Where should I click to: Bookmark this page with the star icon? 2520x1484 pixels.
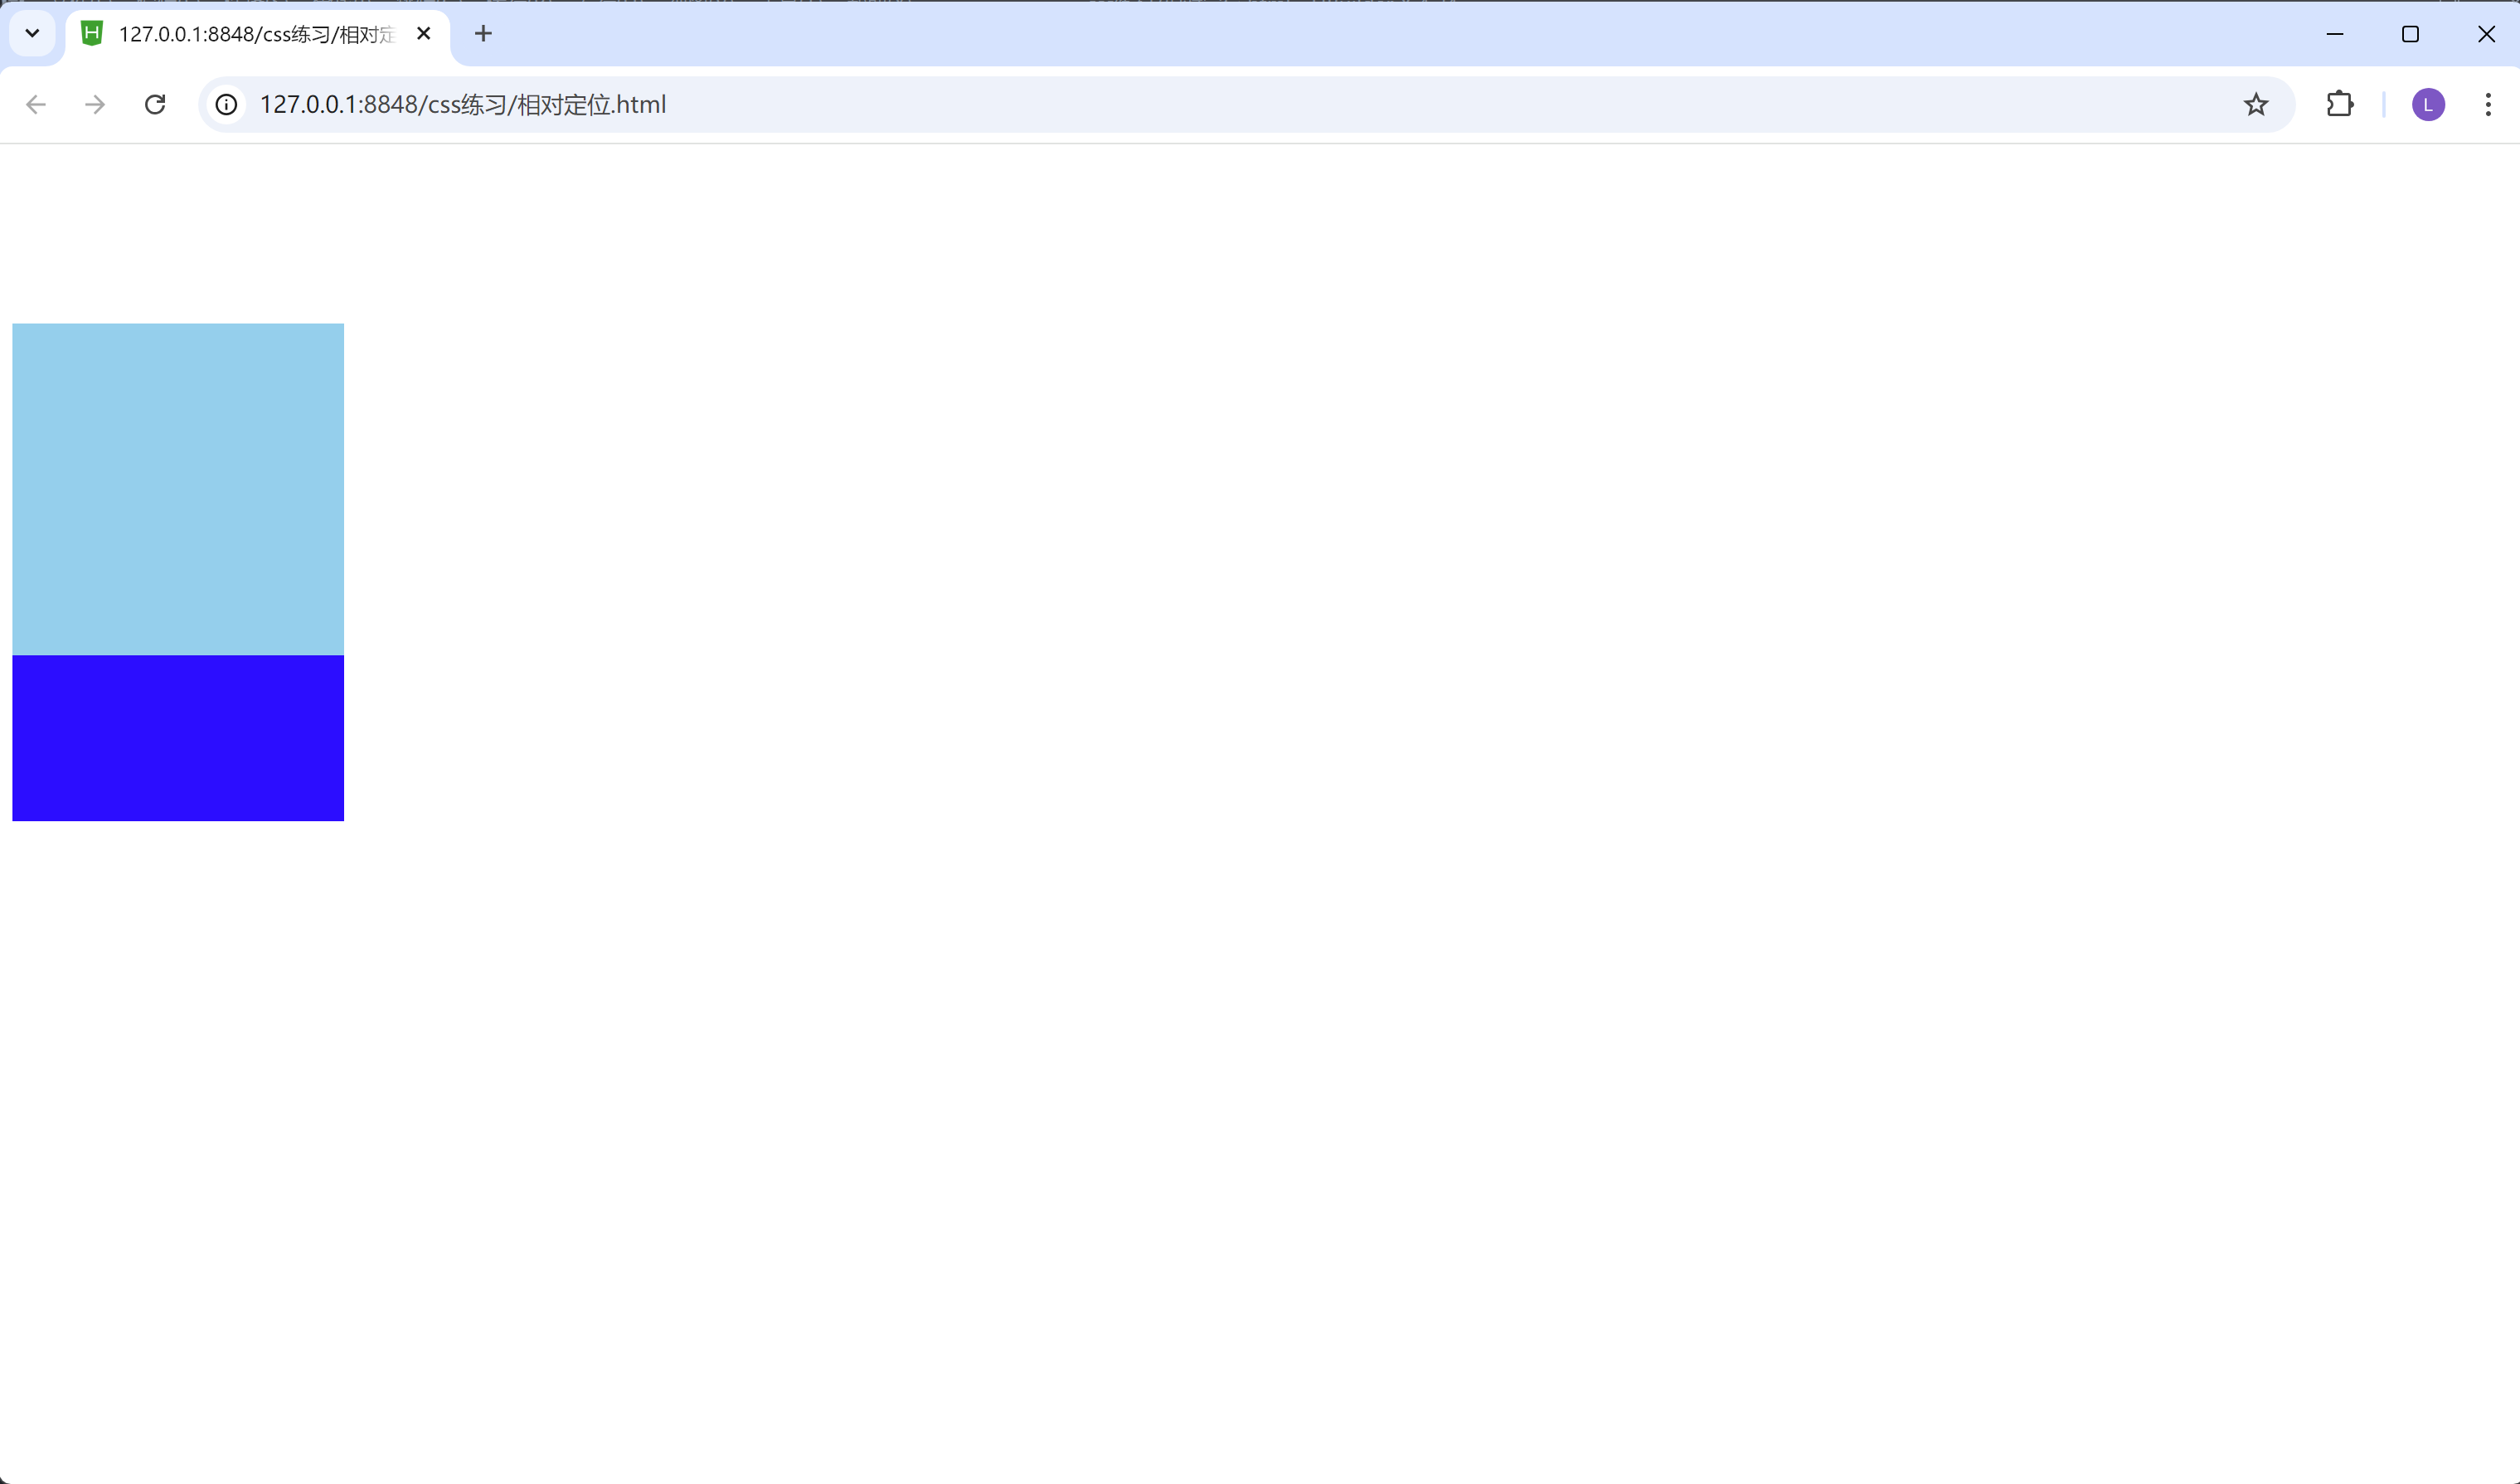click(x=2255, y=104)
